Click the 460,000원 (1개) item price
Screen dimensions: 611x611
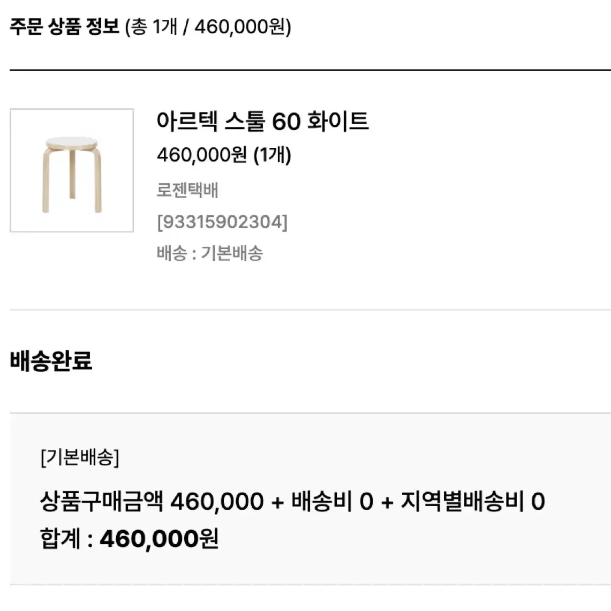pos(224,155)
